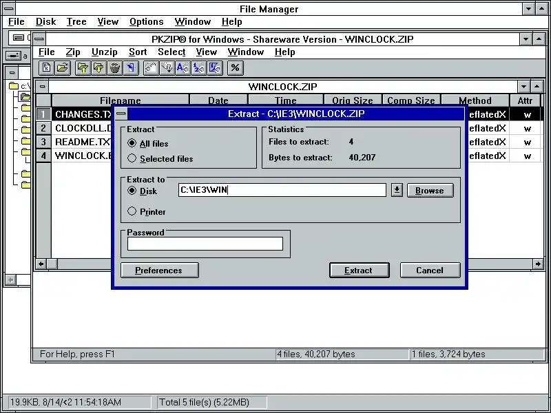
Task: Click the Orig Size column header
Action: point(353,100)
